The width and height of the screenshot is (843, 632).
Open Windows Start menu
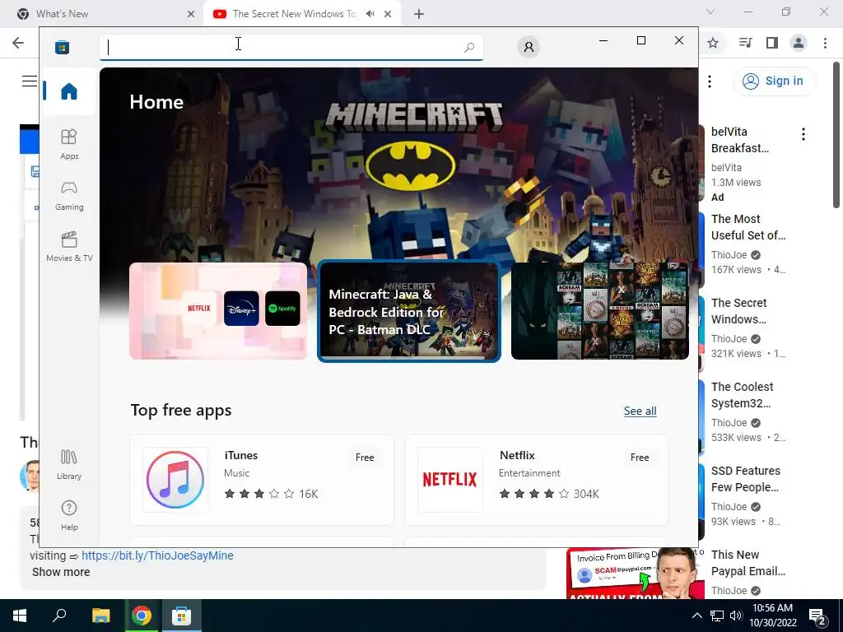[x=20, y=616]
